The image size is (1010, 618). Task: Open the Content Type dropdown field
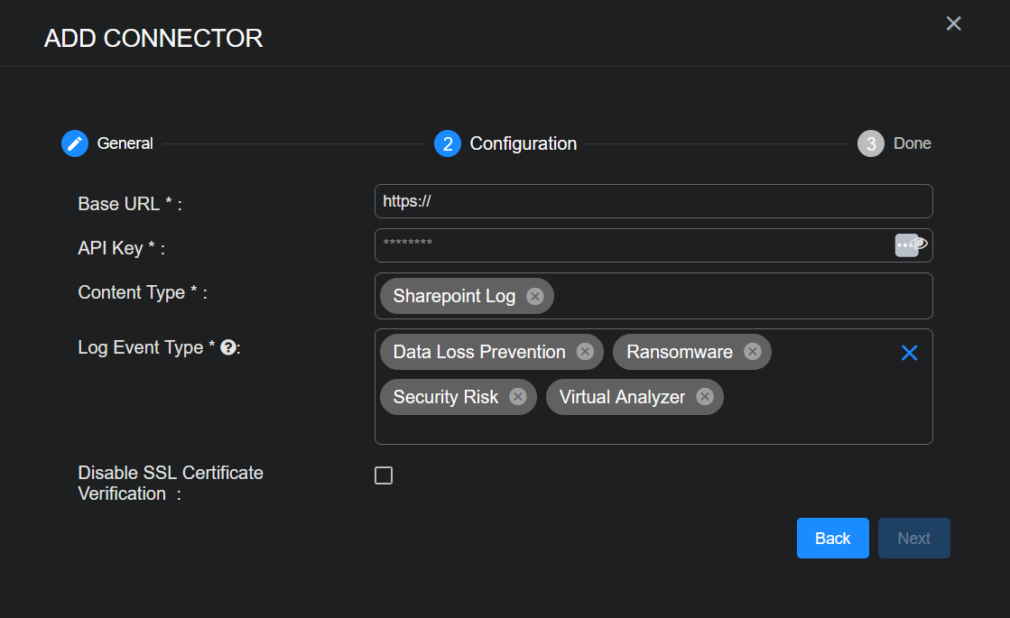[722, 297]
